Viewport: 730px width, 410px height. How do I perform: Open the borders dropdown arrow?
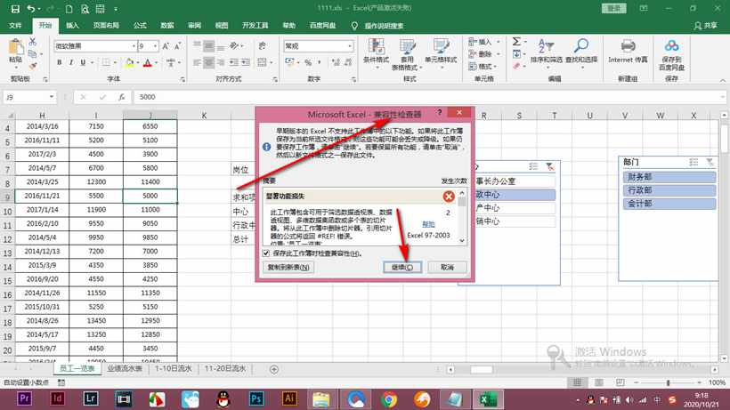coord(115,62)
